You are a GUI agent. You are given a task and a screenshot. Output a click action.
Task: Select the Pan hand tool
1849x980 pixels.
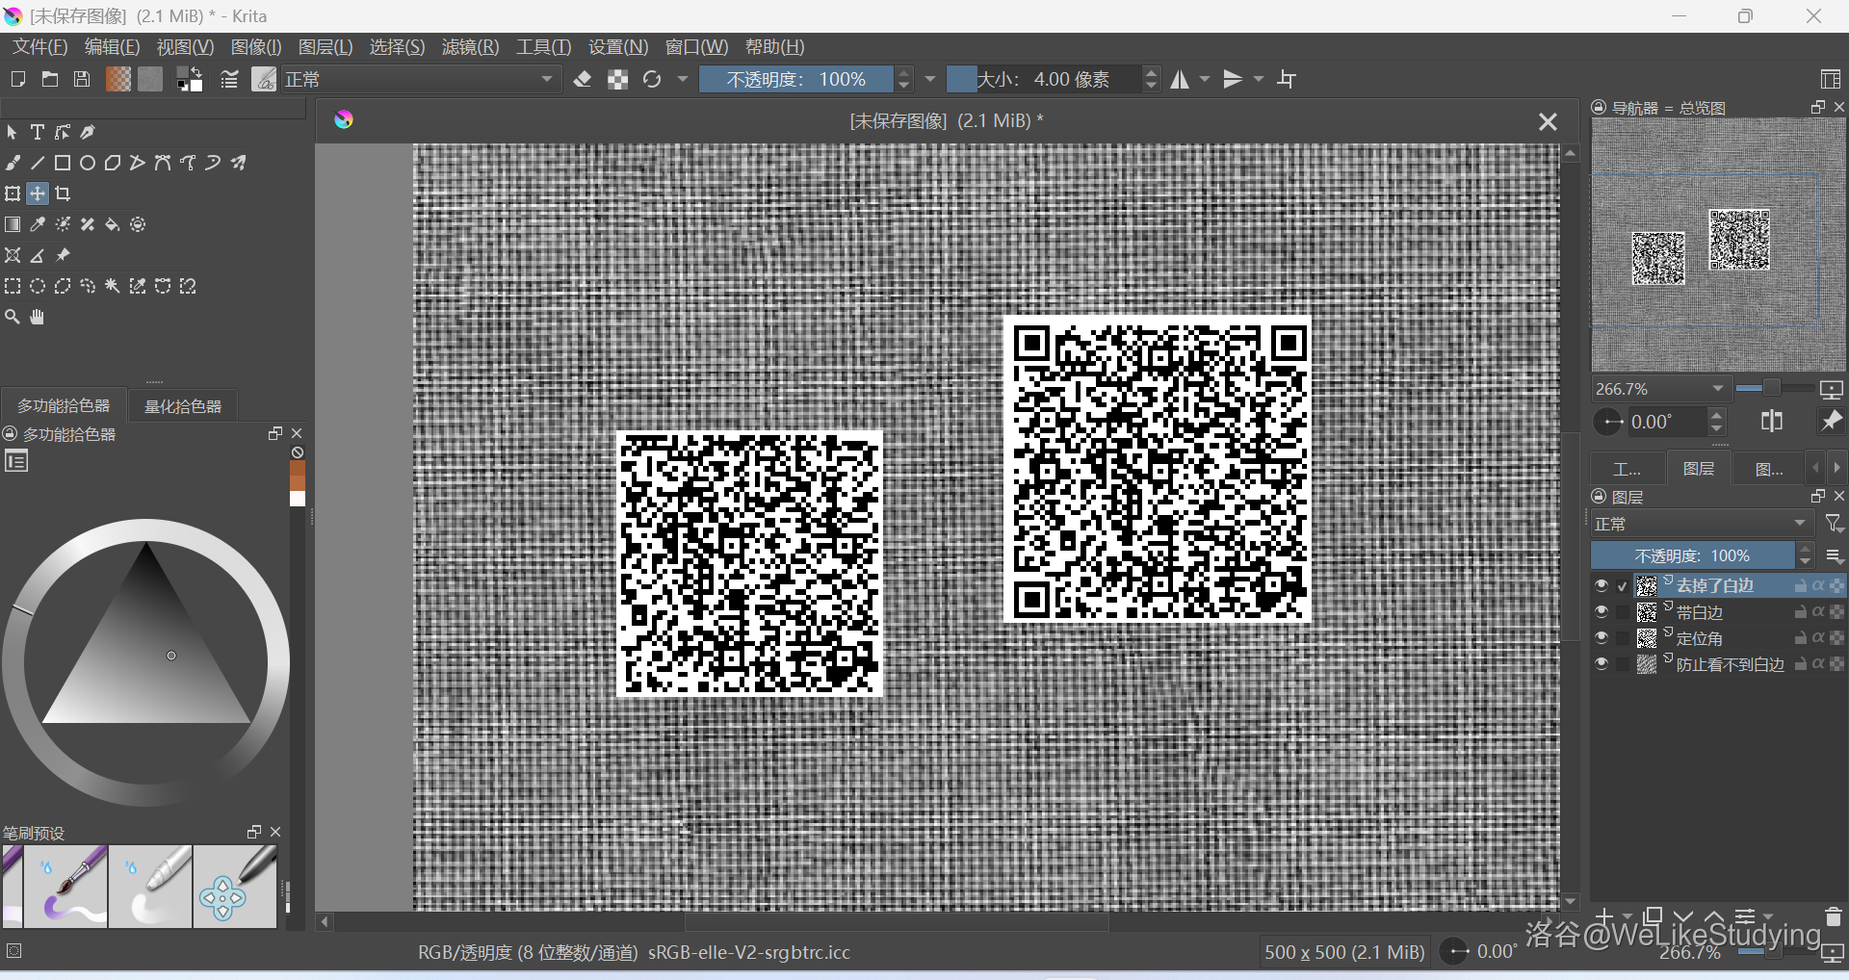38,317
